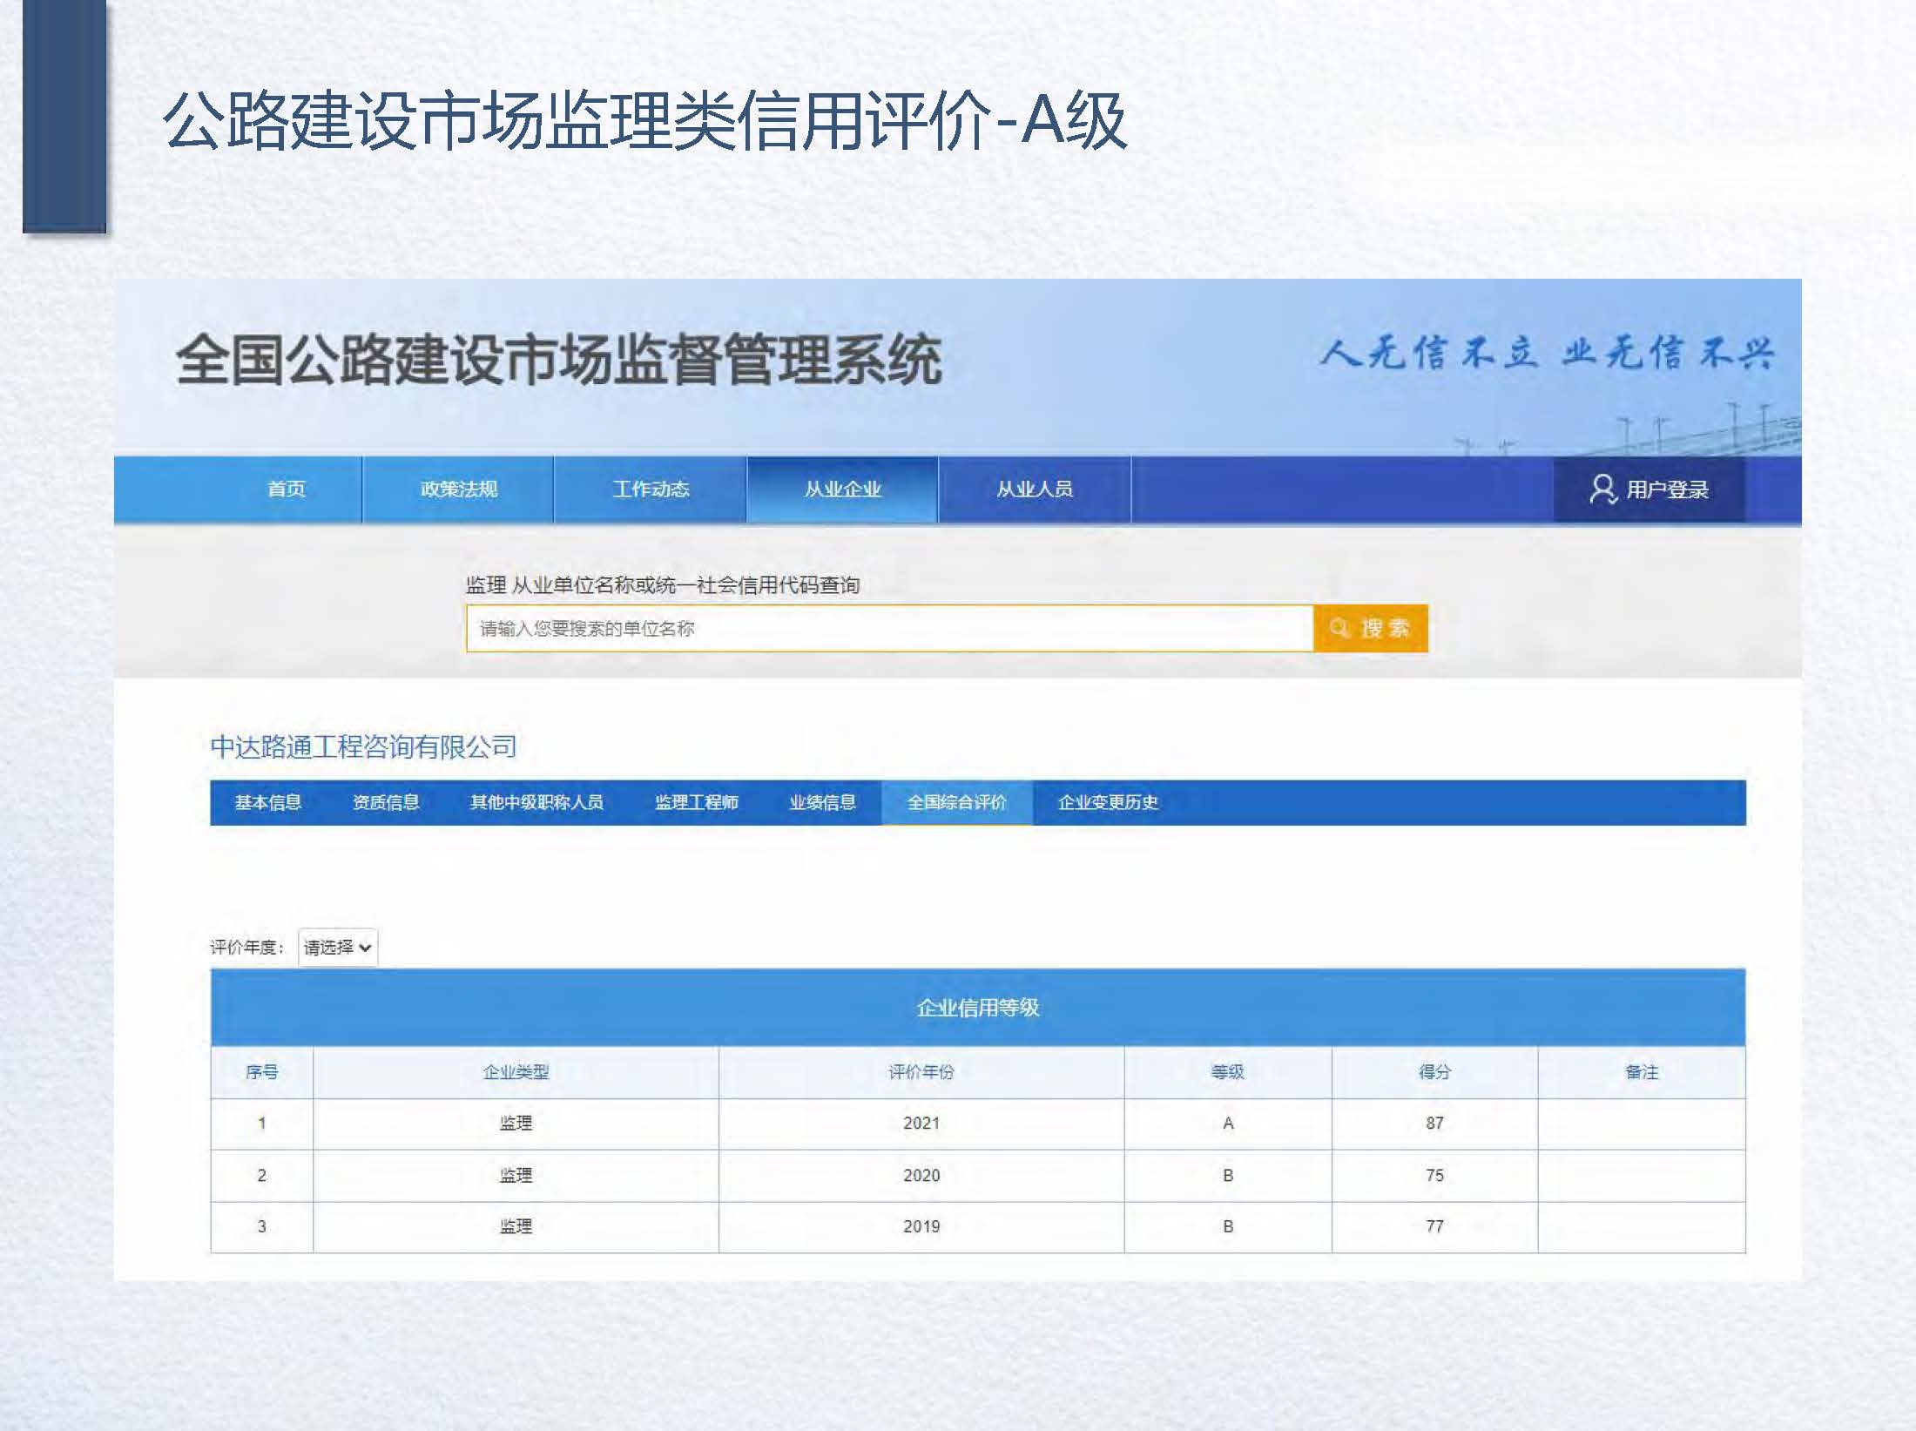Focus the unit name search input field
Viewport: 1916px width, 1431px height.
(889, 628)
